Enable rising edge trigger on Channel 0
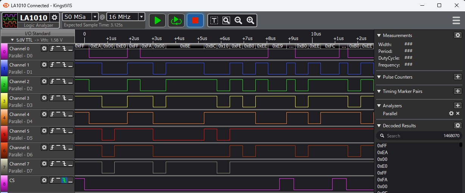This screenshot has height=193, width=465. [x=52, y=49]
